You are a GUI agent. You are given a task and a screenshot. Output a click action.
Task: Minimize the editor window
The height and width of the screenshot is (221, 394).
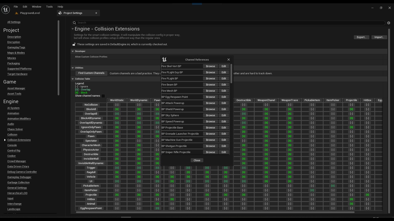[x=372, y=8]
